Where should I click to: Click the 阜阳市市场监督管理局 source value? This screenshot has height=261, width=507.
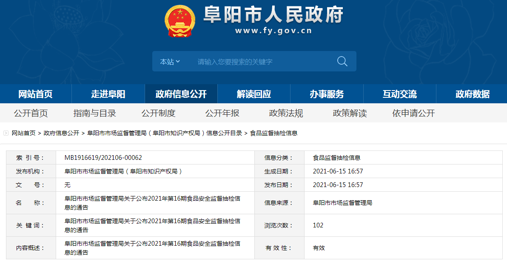[x=342, y=203]
